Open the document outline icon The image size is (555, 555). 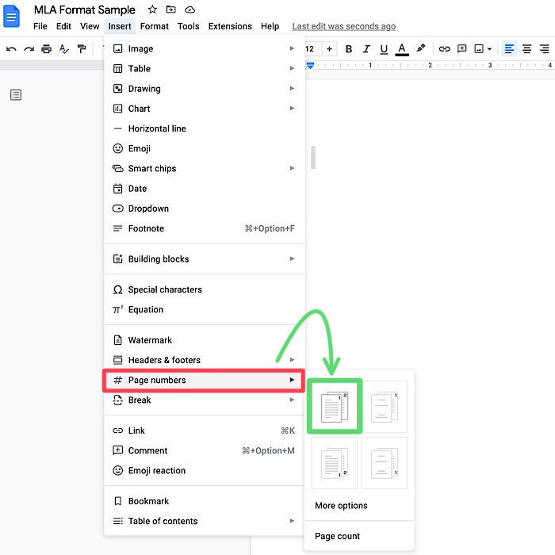pos(16,95)
